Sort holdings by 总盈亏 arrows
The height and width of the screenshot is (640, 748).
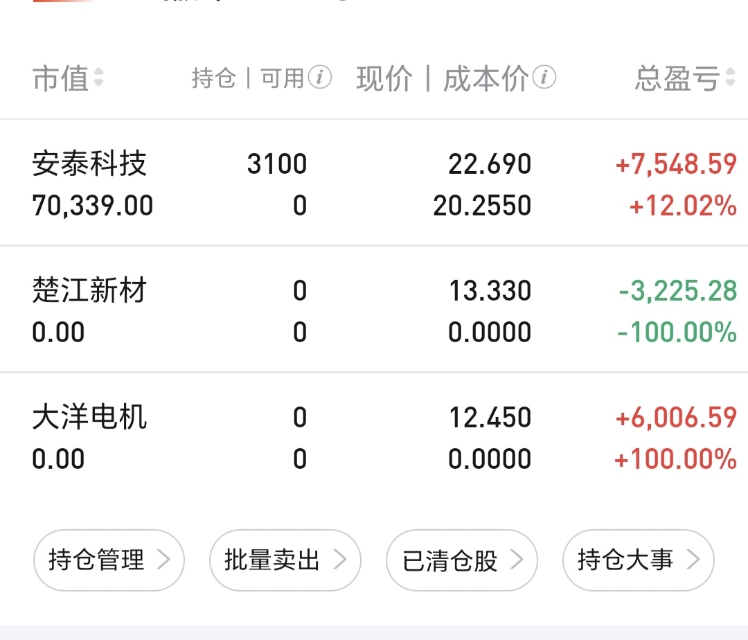click(729, 79)
